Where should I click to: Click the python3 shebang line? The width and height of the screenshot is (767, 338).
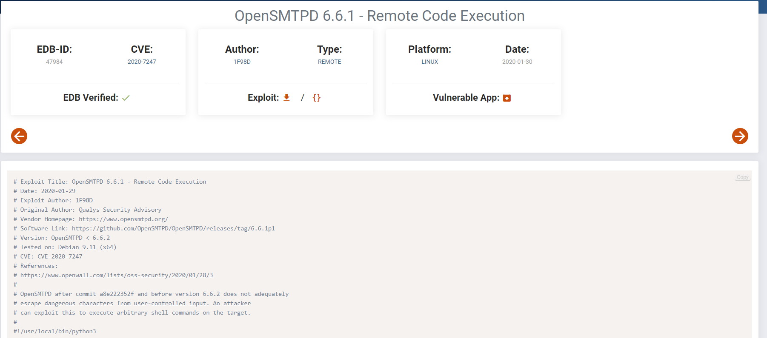coord(54,331)
